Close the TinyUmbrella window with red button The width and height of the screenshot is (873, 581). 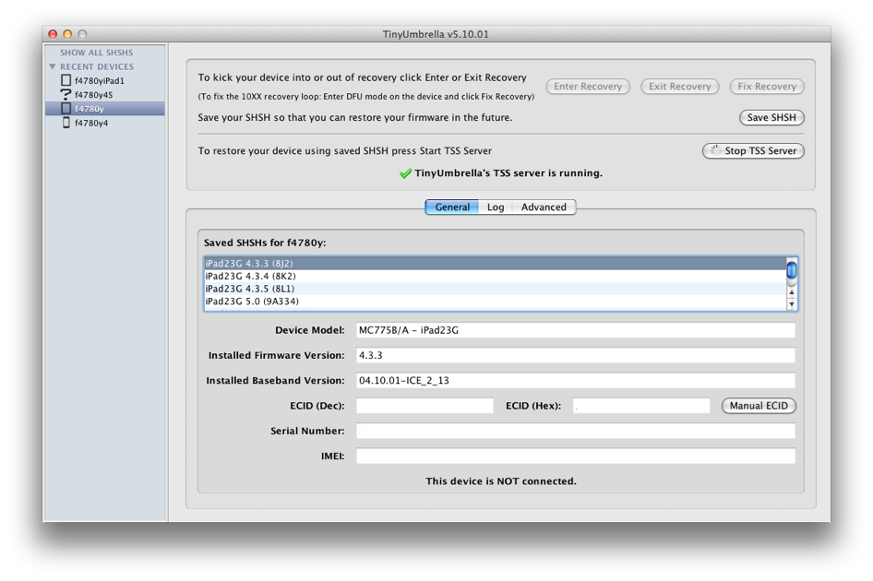click(53, 34)
